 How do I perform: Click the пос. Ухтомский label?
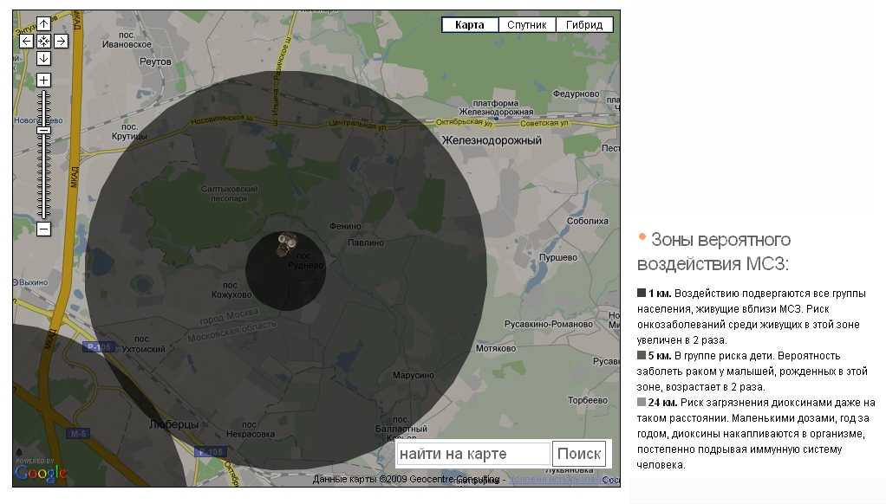point(144,344)
